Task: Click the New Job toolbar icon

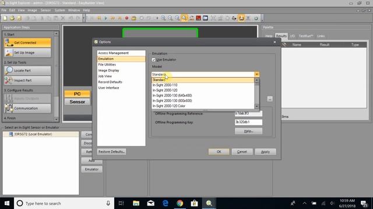Action: click(5, 18)
